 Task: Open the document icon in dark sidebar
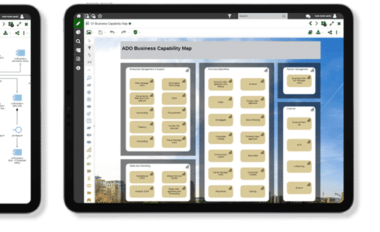79,59
